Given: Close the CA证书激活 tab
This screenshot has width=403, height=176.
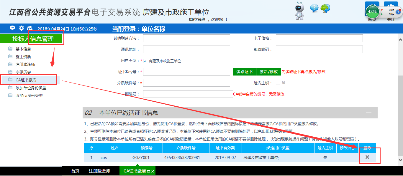Looking at the screenshot, I should (x=153, y=171).
